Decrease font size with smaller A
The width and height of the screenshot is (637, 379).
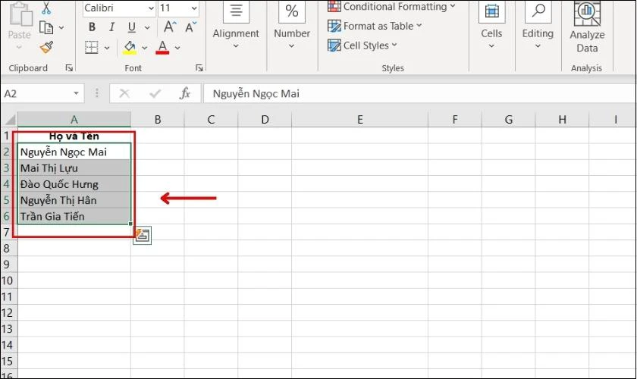tap(190, 27)
